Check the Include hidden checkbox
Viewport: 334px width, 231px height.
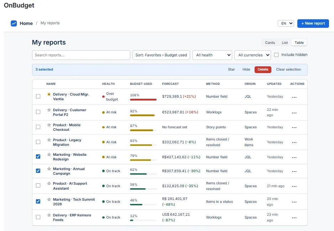276,55
